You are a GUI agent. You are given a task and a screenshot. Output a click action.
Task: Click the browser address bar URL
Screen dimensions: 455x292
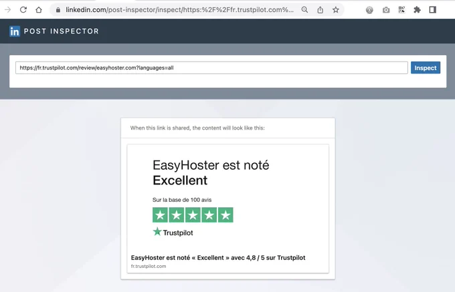179,10
